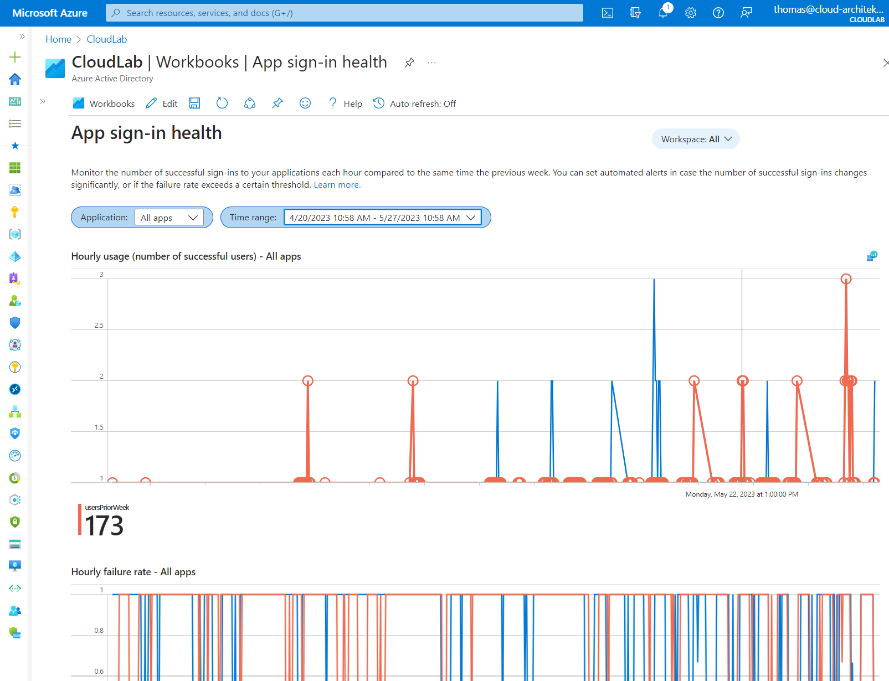
Task: Open the Learn more link
Action: pos(337,185)
